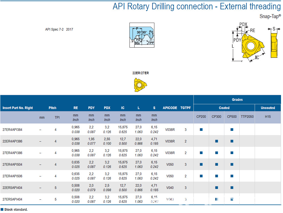Click the 'IC' column header
The image size is (283, 213).
[x=123, y=108]
